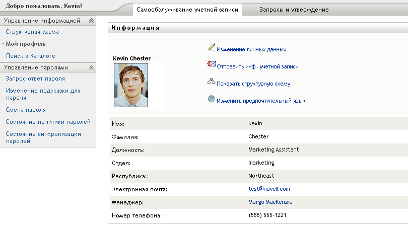View Состояние политики паролей
408x225 pixels.
(48, 122)
